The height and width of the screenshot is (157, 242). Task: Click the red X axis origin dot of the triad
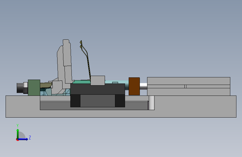(x=17, y=139)
